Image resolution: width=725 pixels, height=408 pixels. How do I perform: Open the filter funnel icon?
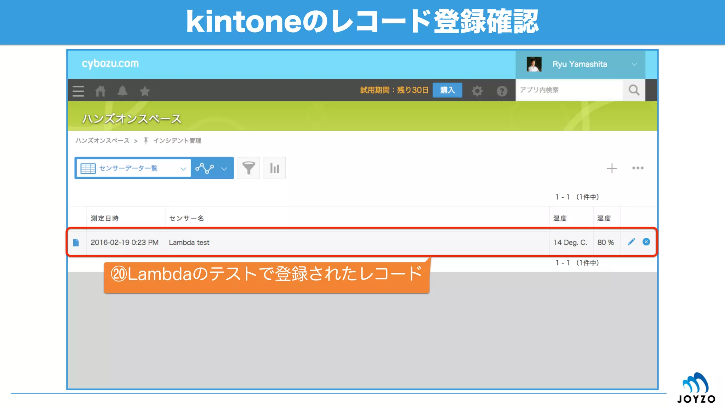tap(249, 168)
